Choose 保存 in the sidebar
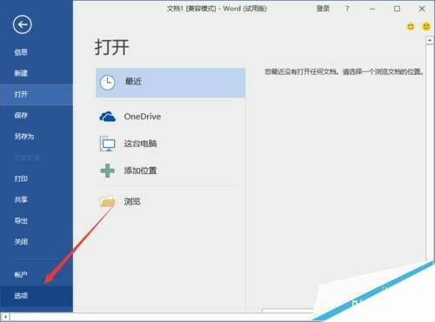The width and height of the screenshot is (435, 322). coord(37,116)
